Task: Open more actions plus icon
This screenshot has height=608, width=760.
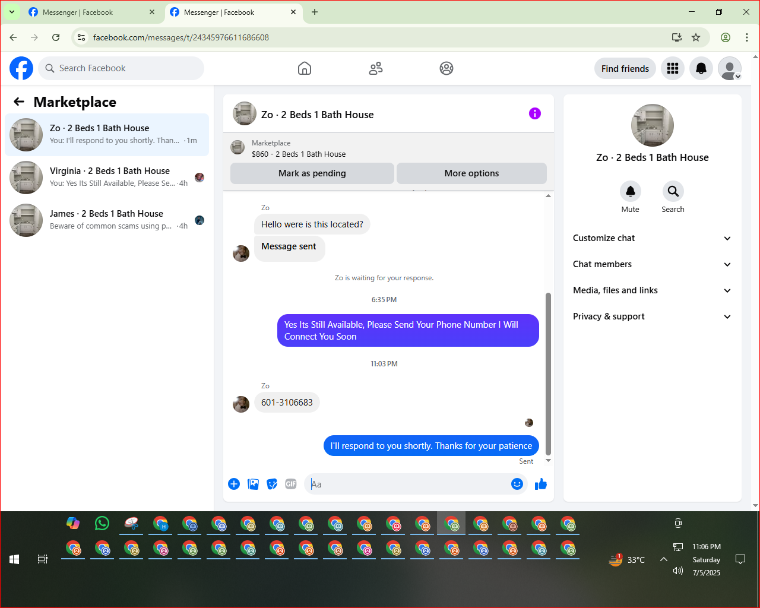Action: click(x=234, y=484)
